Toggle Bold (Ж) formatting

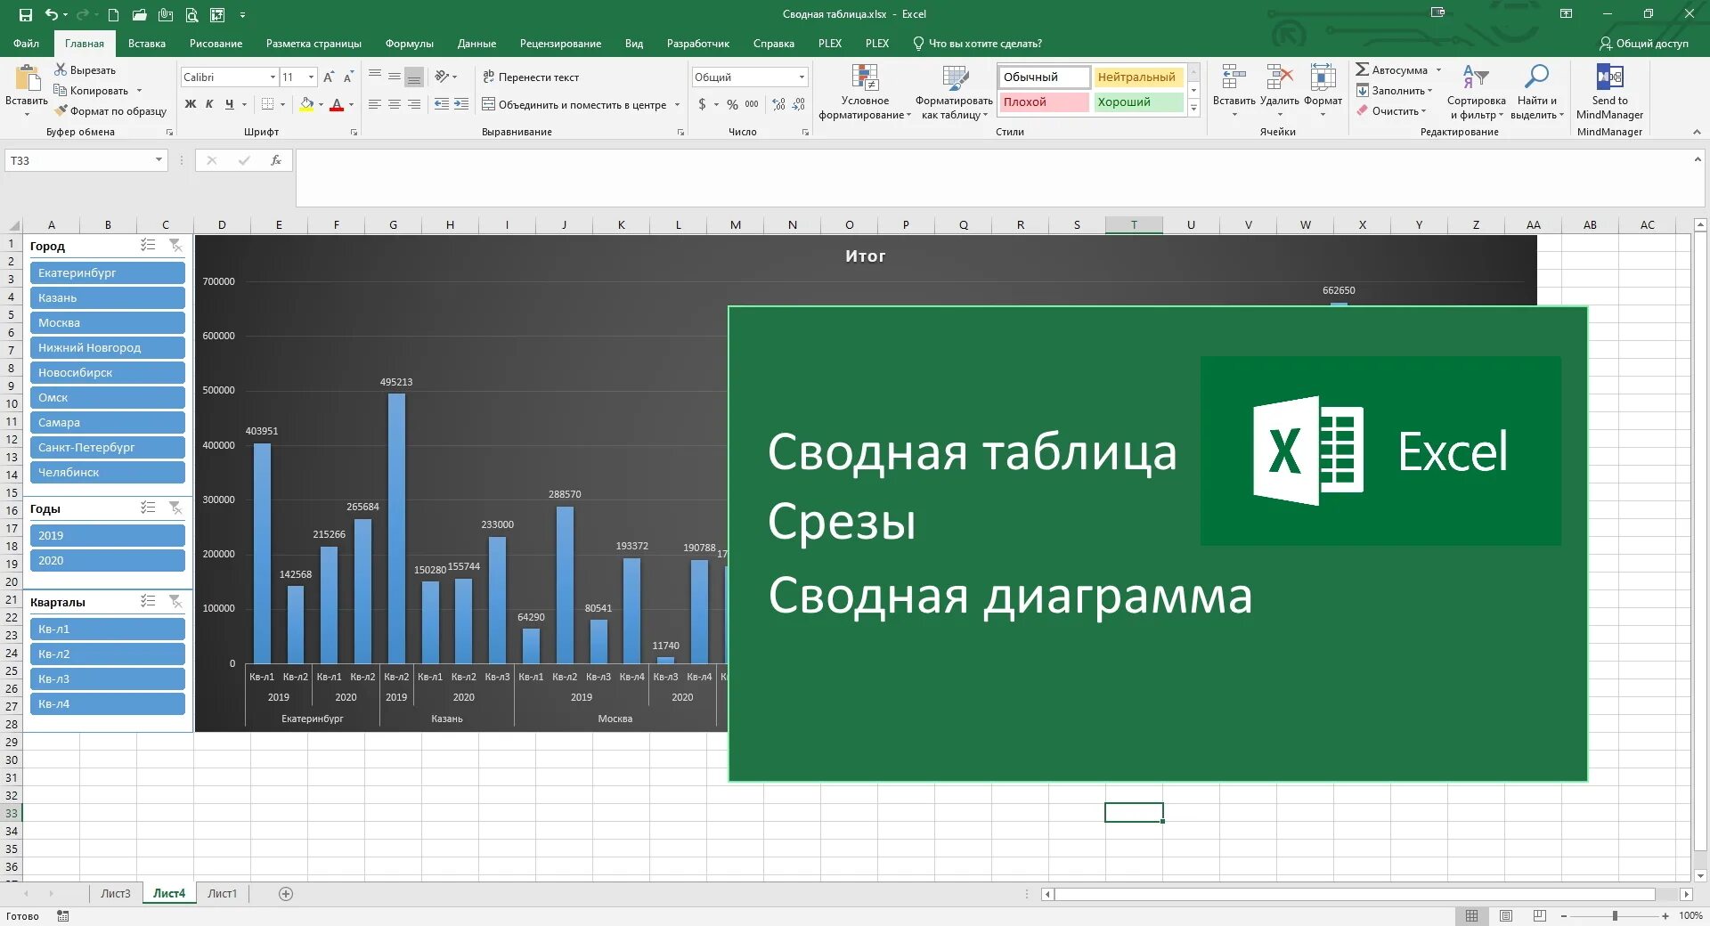pos(190,104)
